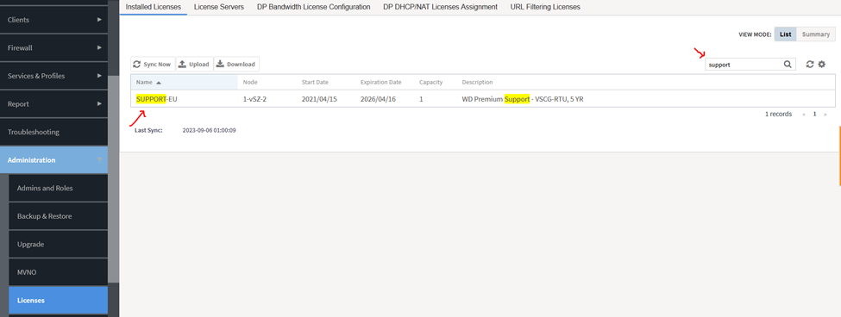Sort by the Capacity column header
The image size is (841, 317).
point(430,83)
